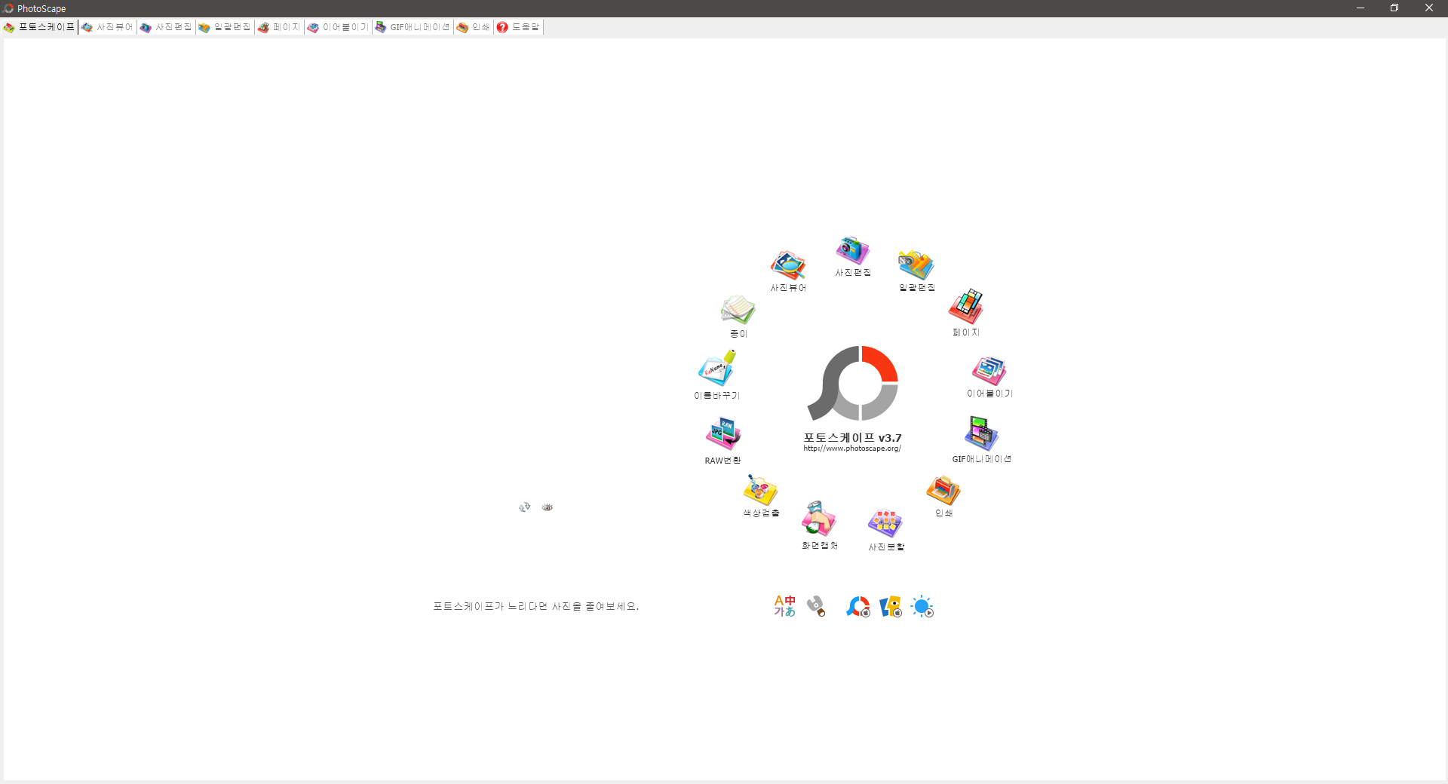Image resolution: width=1448 pixels, height=784 pixels.
Task: Visit the http://www.photoscape.org/ link
Action: [852, 449]
